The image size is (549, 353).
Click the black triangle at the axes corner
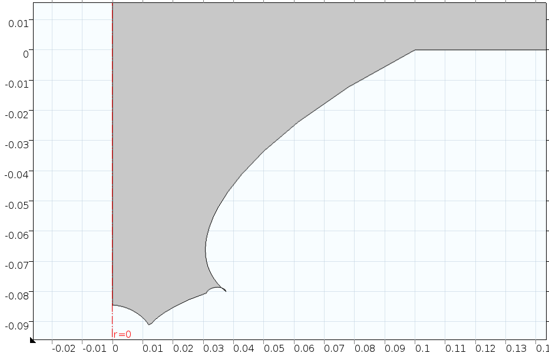[32, 340]
